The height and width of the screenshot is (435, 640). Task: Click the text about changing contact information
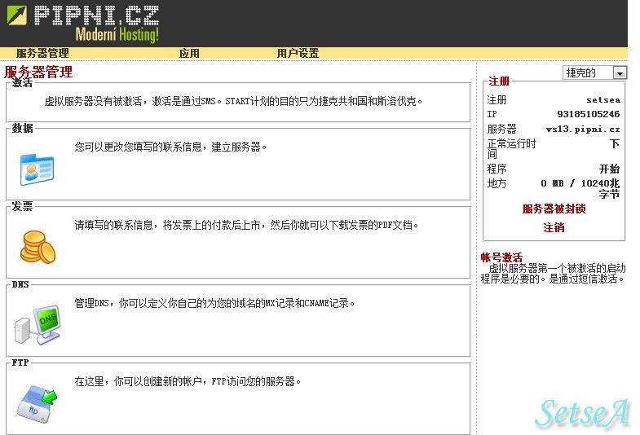tap(170, 147)
